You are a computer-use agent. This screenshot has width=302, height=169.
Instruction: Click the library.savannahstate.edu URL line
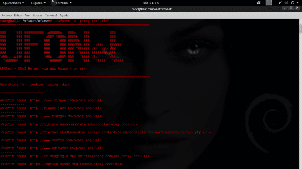click(x=69, y=124)
